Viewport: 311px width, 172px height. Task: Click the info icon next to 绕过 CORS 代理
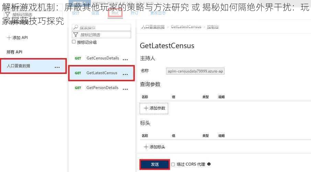coord(209,164)
